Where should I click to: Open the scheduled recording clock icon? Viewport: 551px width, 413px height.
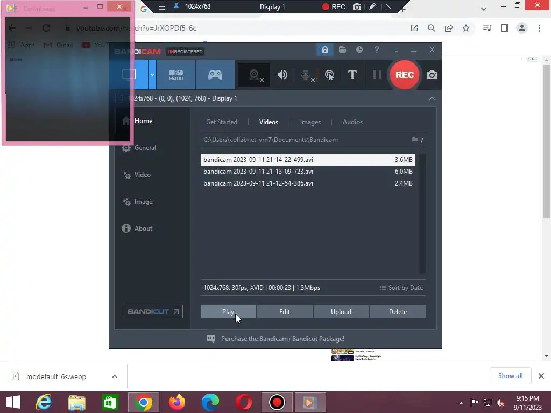[359, 50]
